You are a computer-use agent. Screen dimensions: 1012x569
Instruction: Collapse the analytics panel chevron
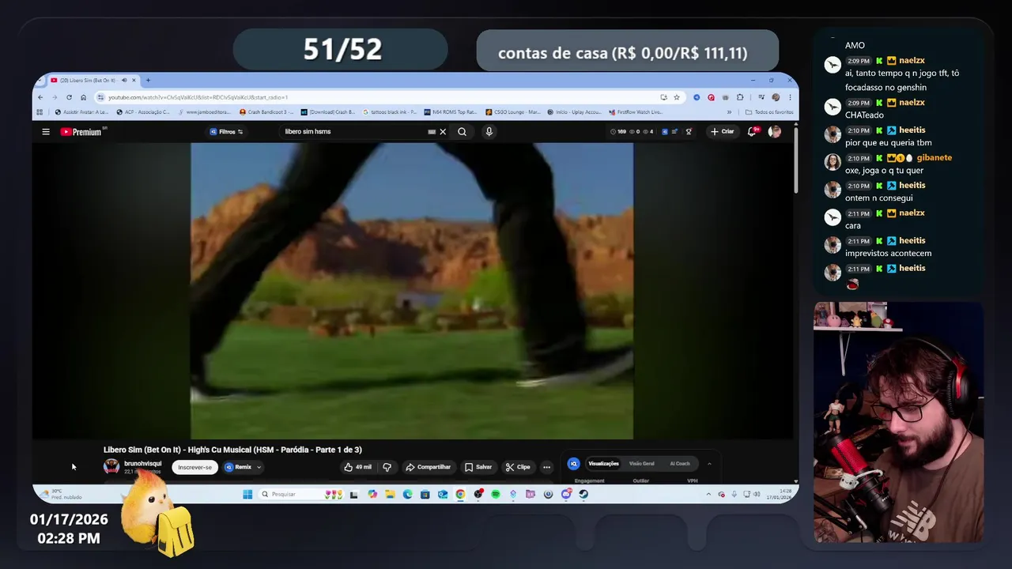709,464
